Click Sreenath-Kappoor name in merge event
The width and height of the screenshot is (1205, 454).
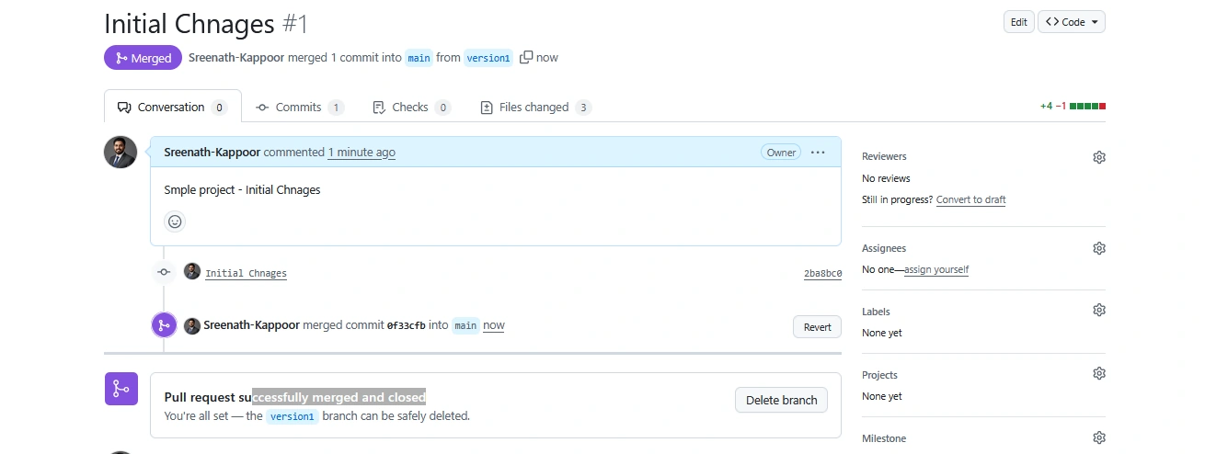[x=251, y=325]
